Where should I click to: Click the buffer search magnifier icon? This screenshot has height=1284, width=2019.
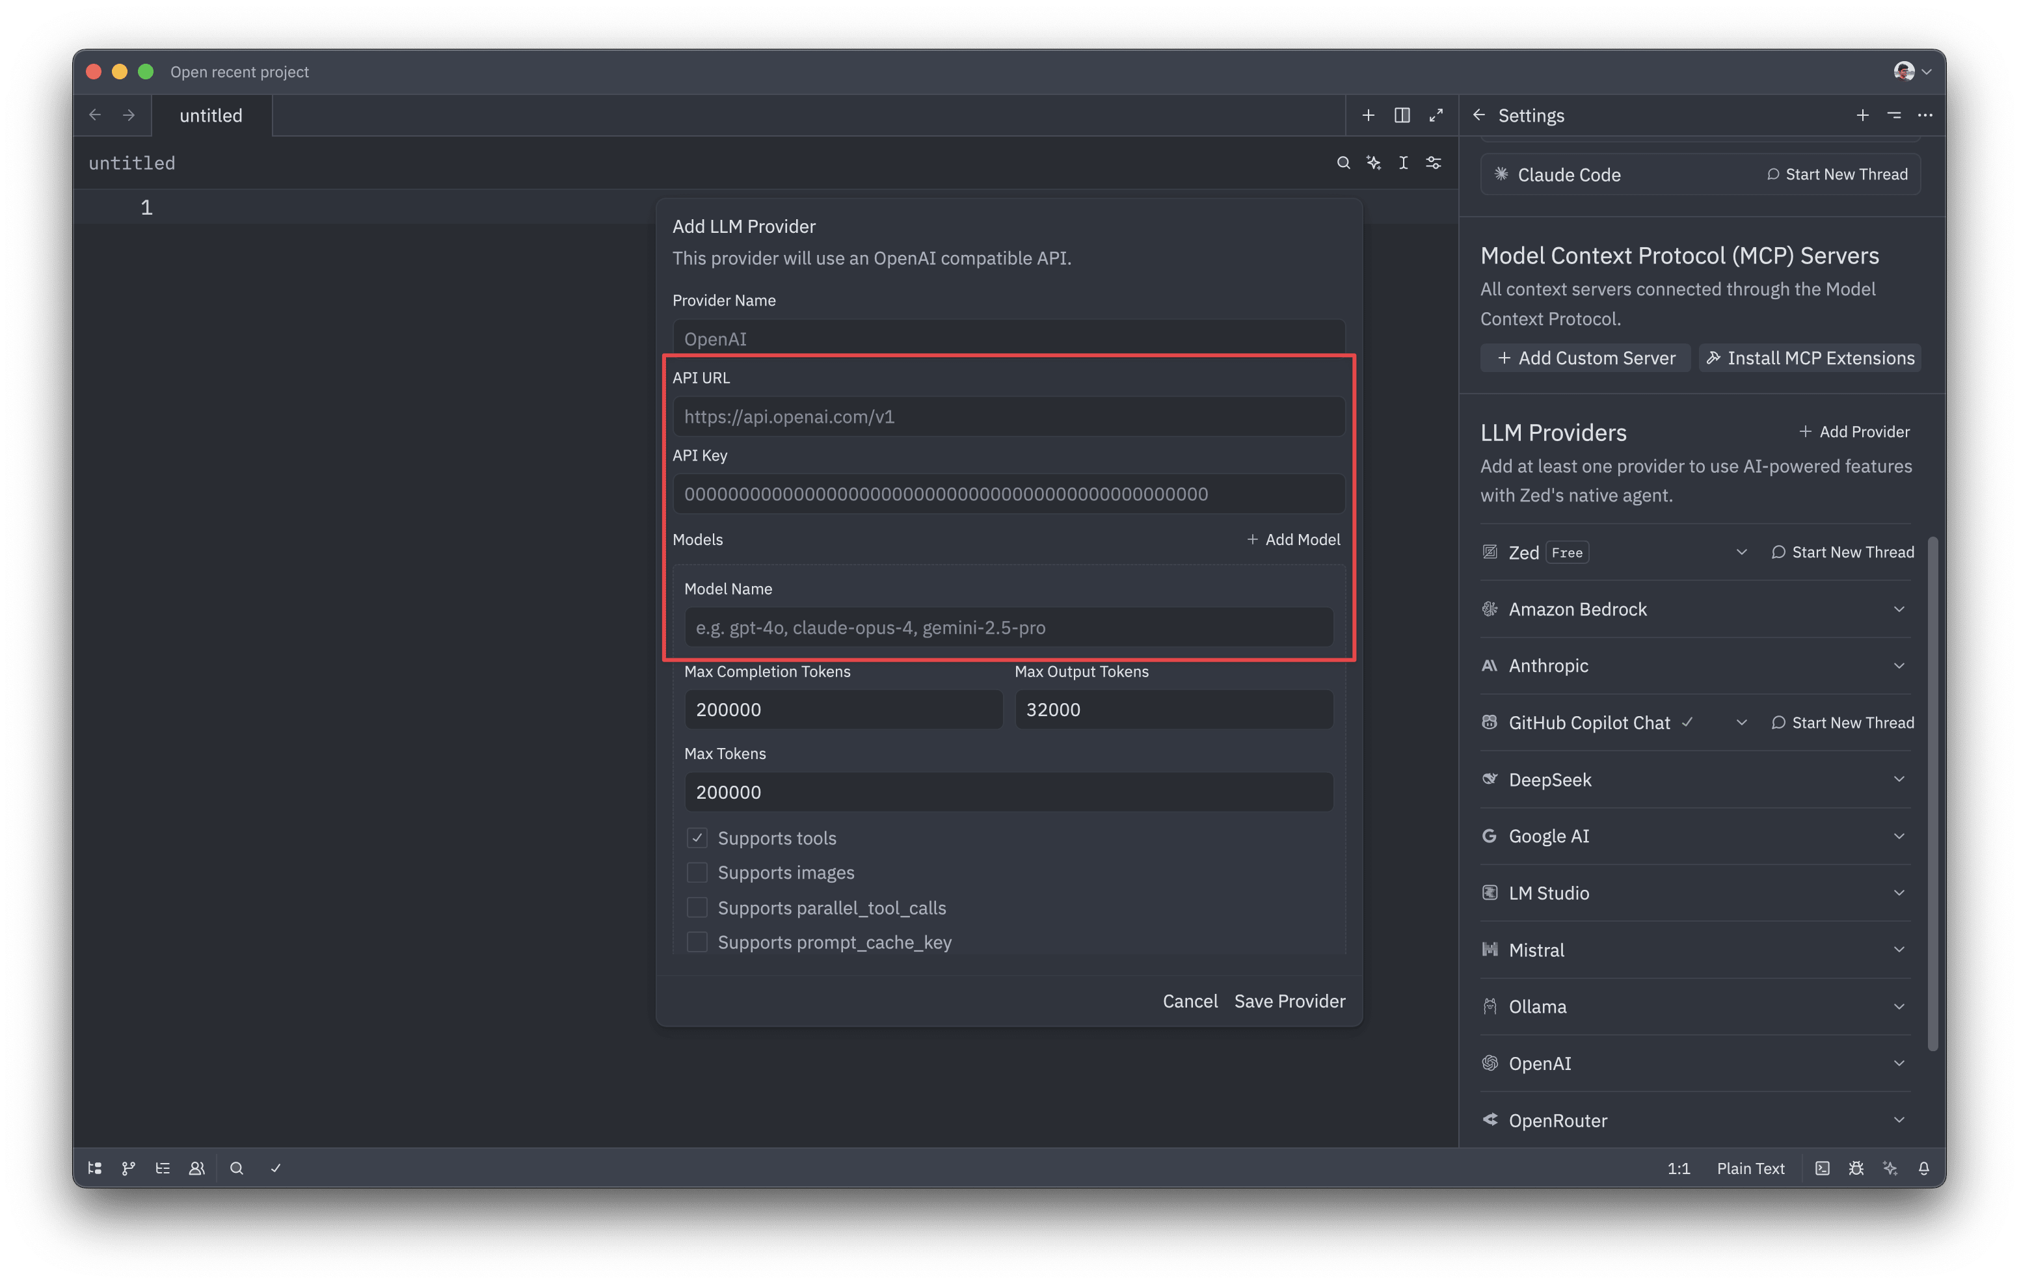[1343, 163]
